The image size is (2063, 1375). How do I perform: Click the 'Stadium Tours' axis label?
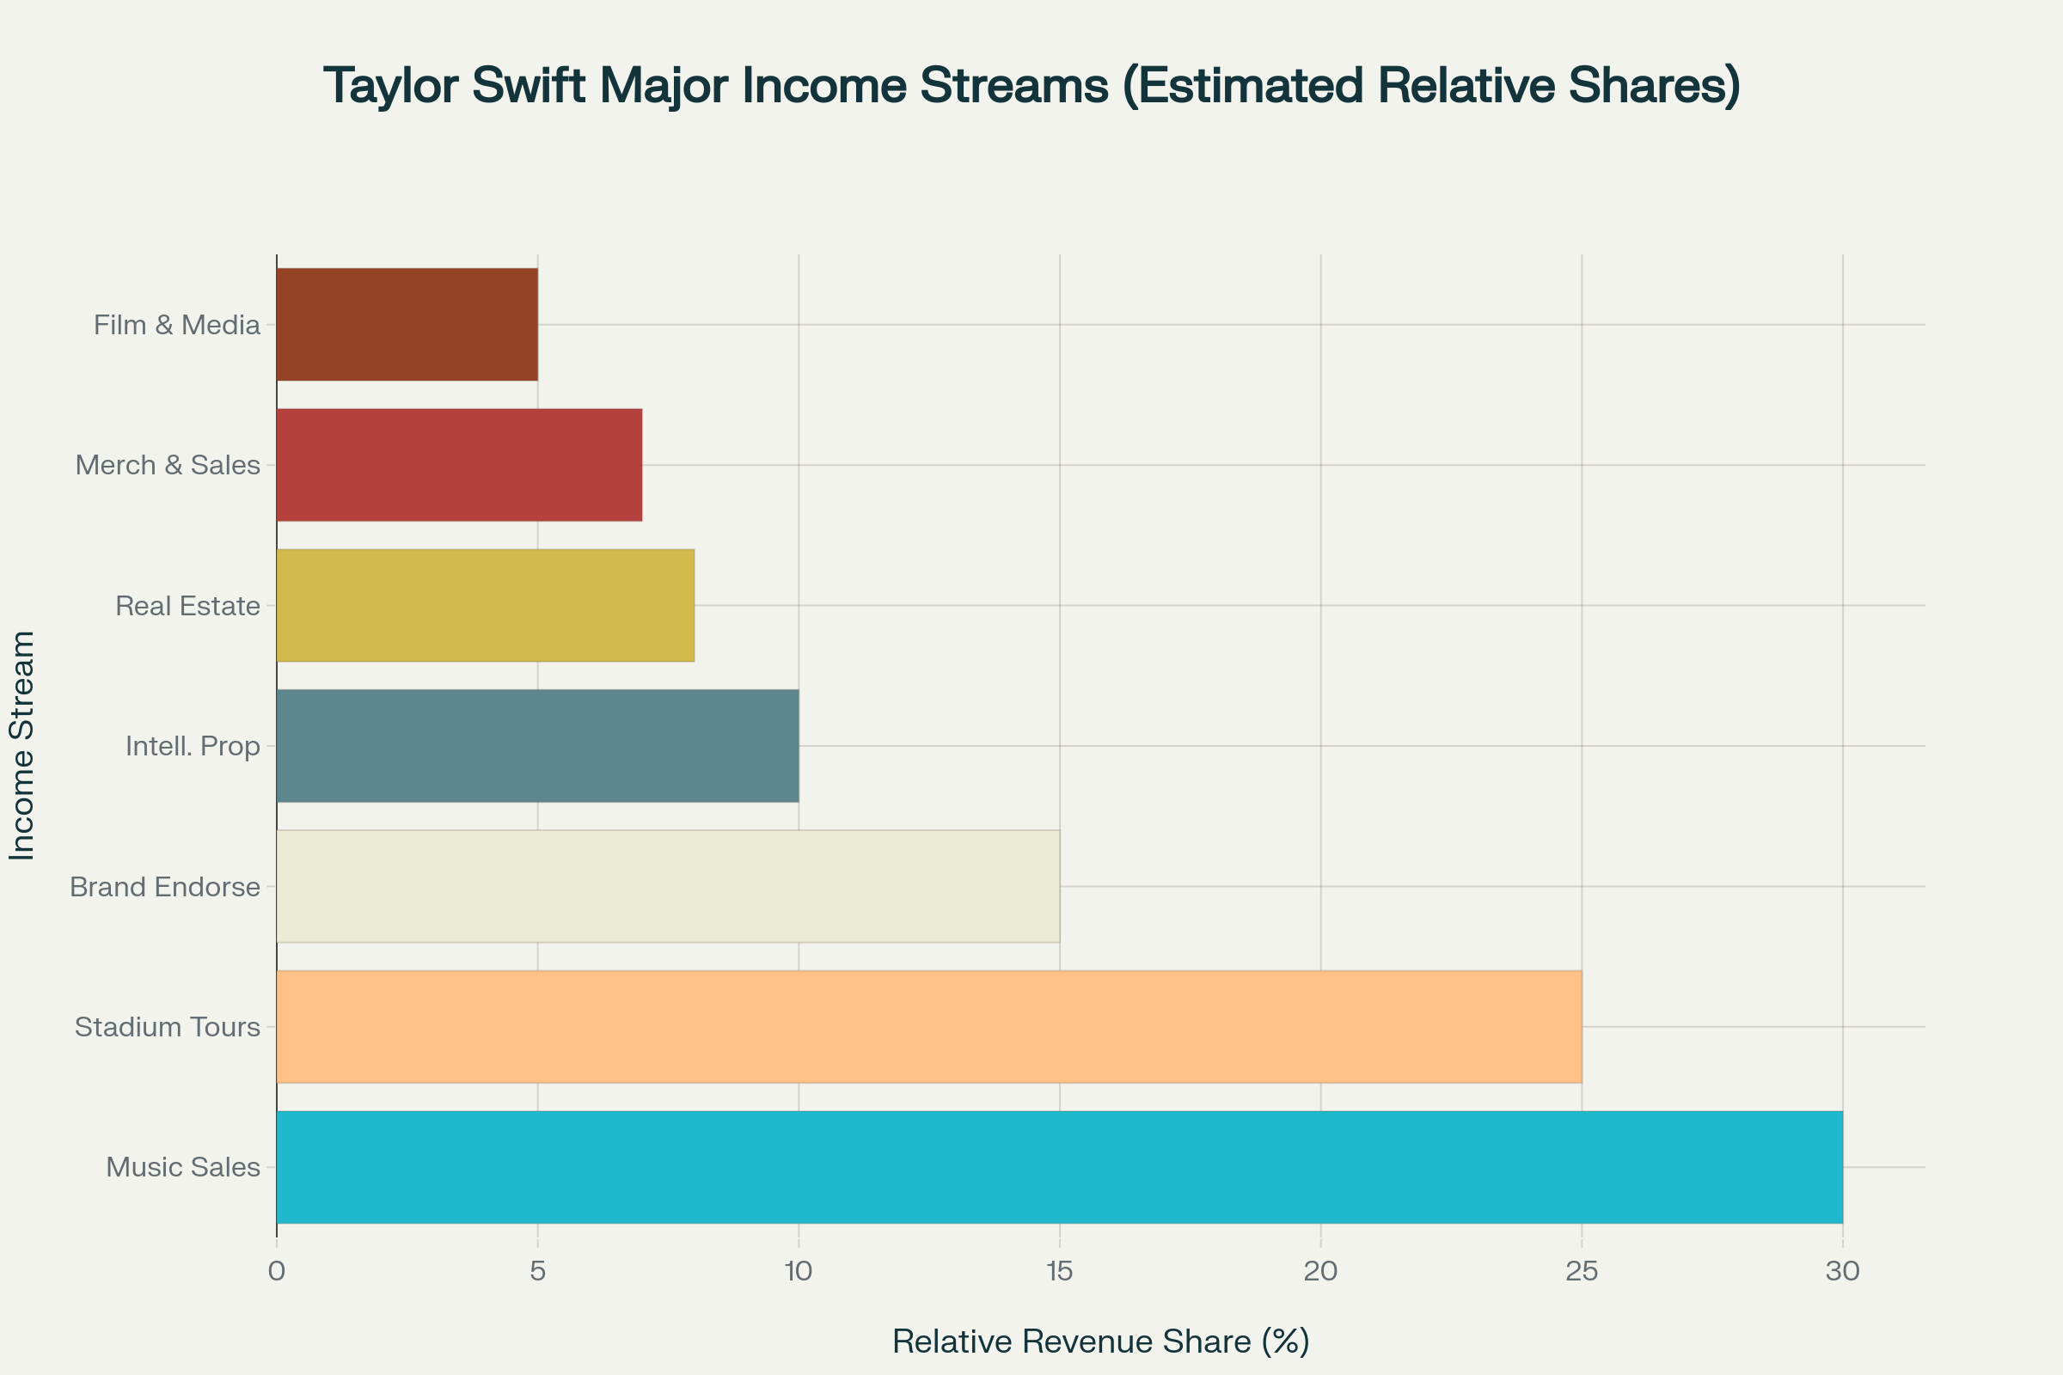(x=168, y=1027)
